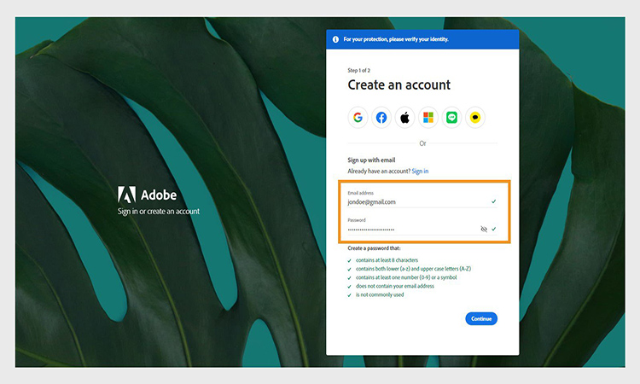Screen dimensions: 640x384
Task: Click the password field validation checkmark
Action: click(x=494, y=229)
